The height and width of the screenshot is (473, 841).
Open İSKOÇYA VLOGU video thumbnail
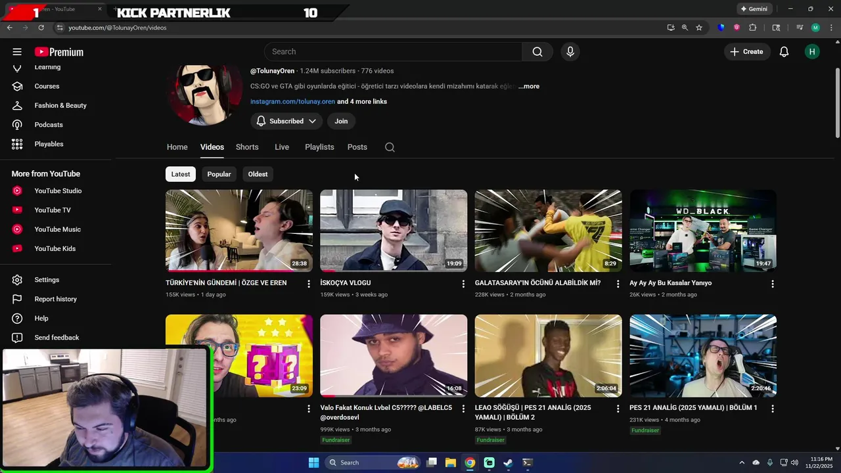tap(394, 231)
